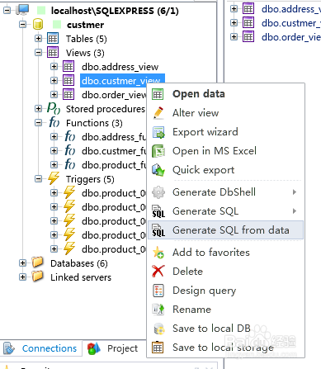321x369 pixels.
Task: Select Export wizard menu entry
Action: click(225, 132)
